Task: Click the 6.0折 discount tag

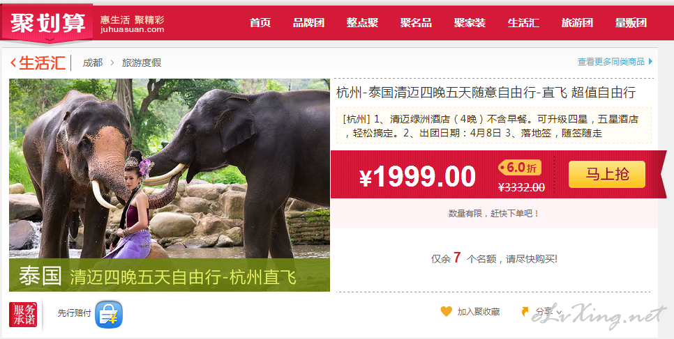Action: [x=520, y=168]
